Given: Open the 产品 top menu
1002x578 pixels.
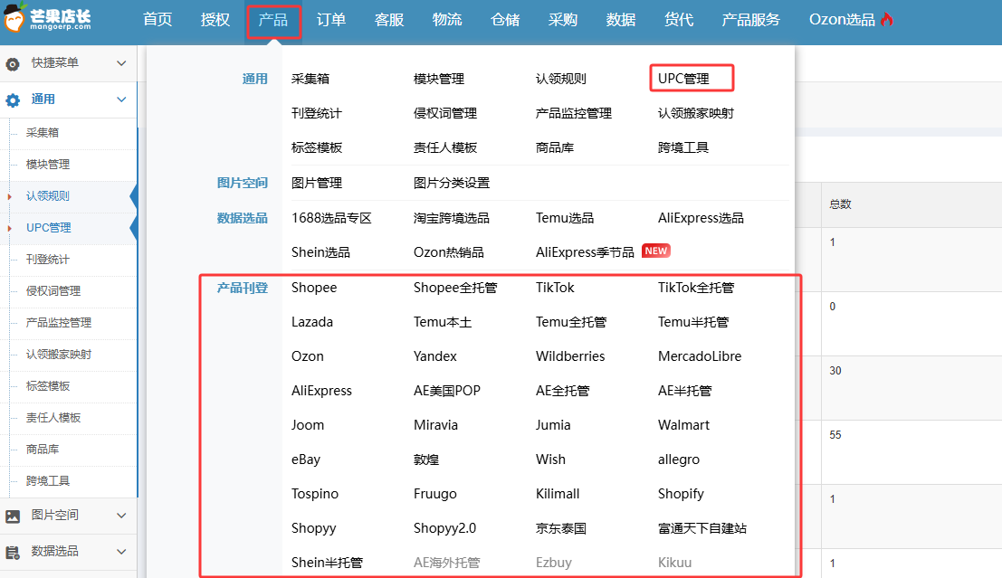Looking at the screenshot, I should (273, 20).
